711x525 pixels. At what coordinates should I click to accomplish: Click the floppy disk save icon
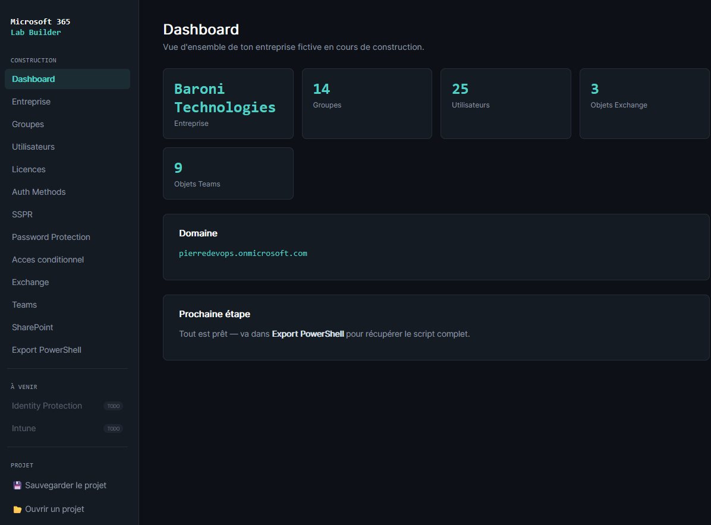tap(17, 486)
